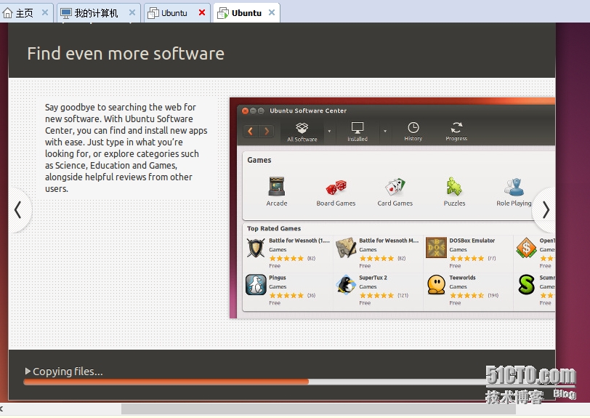Click the DOSBox Emulator title text
Viewport: 590px width, 418px height.
click(472, 241)
